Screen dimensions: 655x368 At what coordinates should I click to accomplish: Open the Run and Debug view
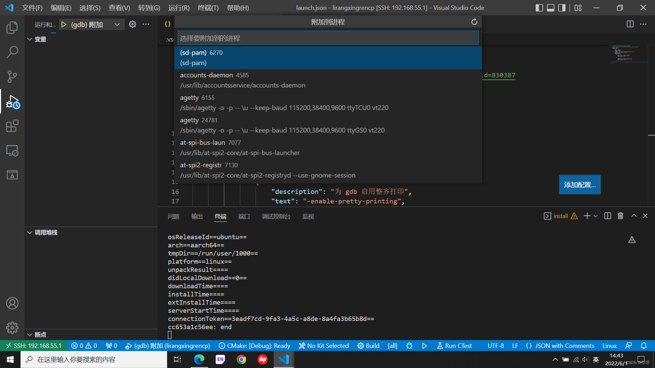tap(12, 102)
